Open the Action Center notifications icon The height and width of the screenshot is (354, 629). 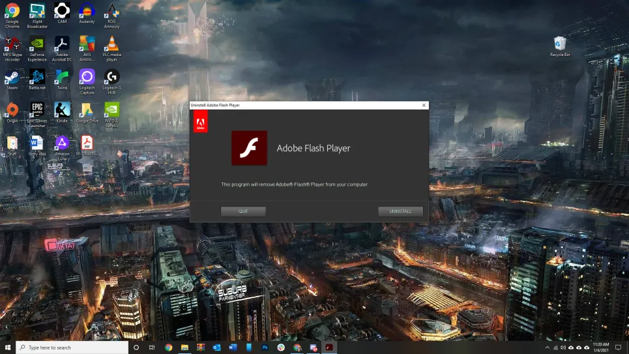(x=618, y=347)
